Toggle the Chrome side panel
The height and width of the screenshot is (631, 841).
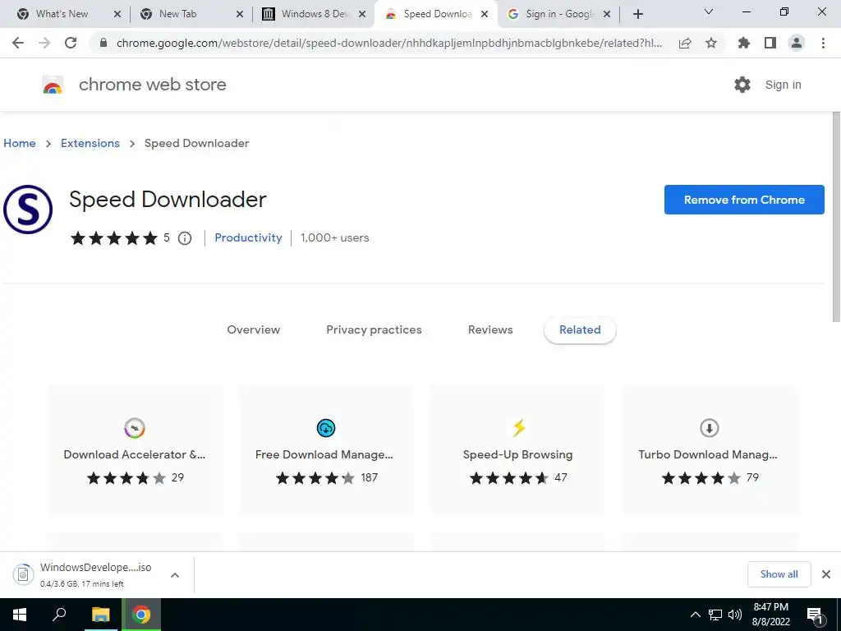(x=770, y=43)
